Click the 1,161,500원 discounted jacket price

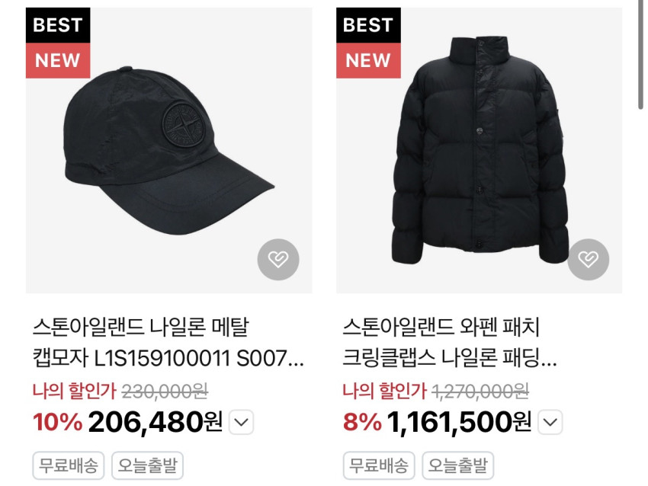click(x=459, y=422)
